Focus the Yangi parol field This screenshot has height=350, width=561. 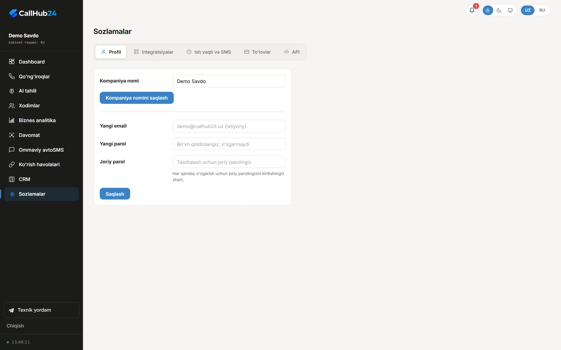pyautogui.click(x=229, y=144)
